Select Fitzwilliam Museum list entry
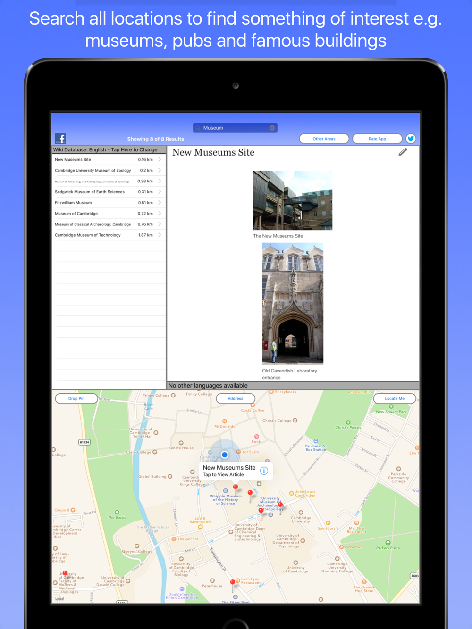Screen dimensions: 472x629 [109, 203]
